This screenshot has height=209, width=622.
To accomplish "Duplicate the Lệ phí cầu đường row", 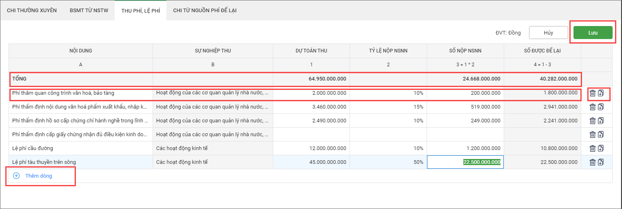I will point(601,148).
